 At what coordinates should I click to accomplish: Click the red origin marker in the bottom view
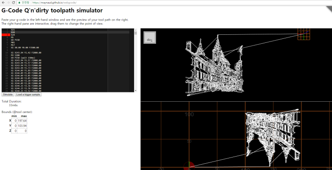(189, 166)
